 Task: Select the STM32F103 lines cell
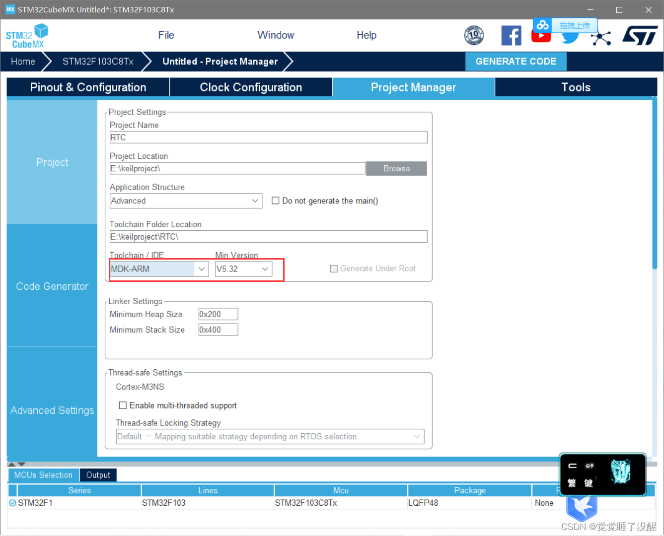(x=208, y=503)
